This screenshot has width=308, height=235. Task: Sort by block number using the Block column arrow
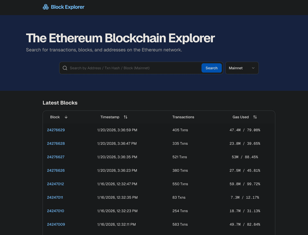tap(66, 117)
